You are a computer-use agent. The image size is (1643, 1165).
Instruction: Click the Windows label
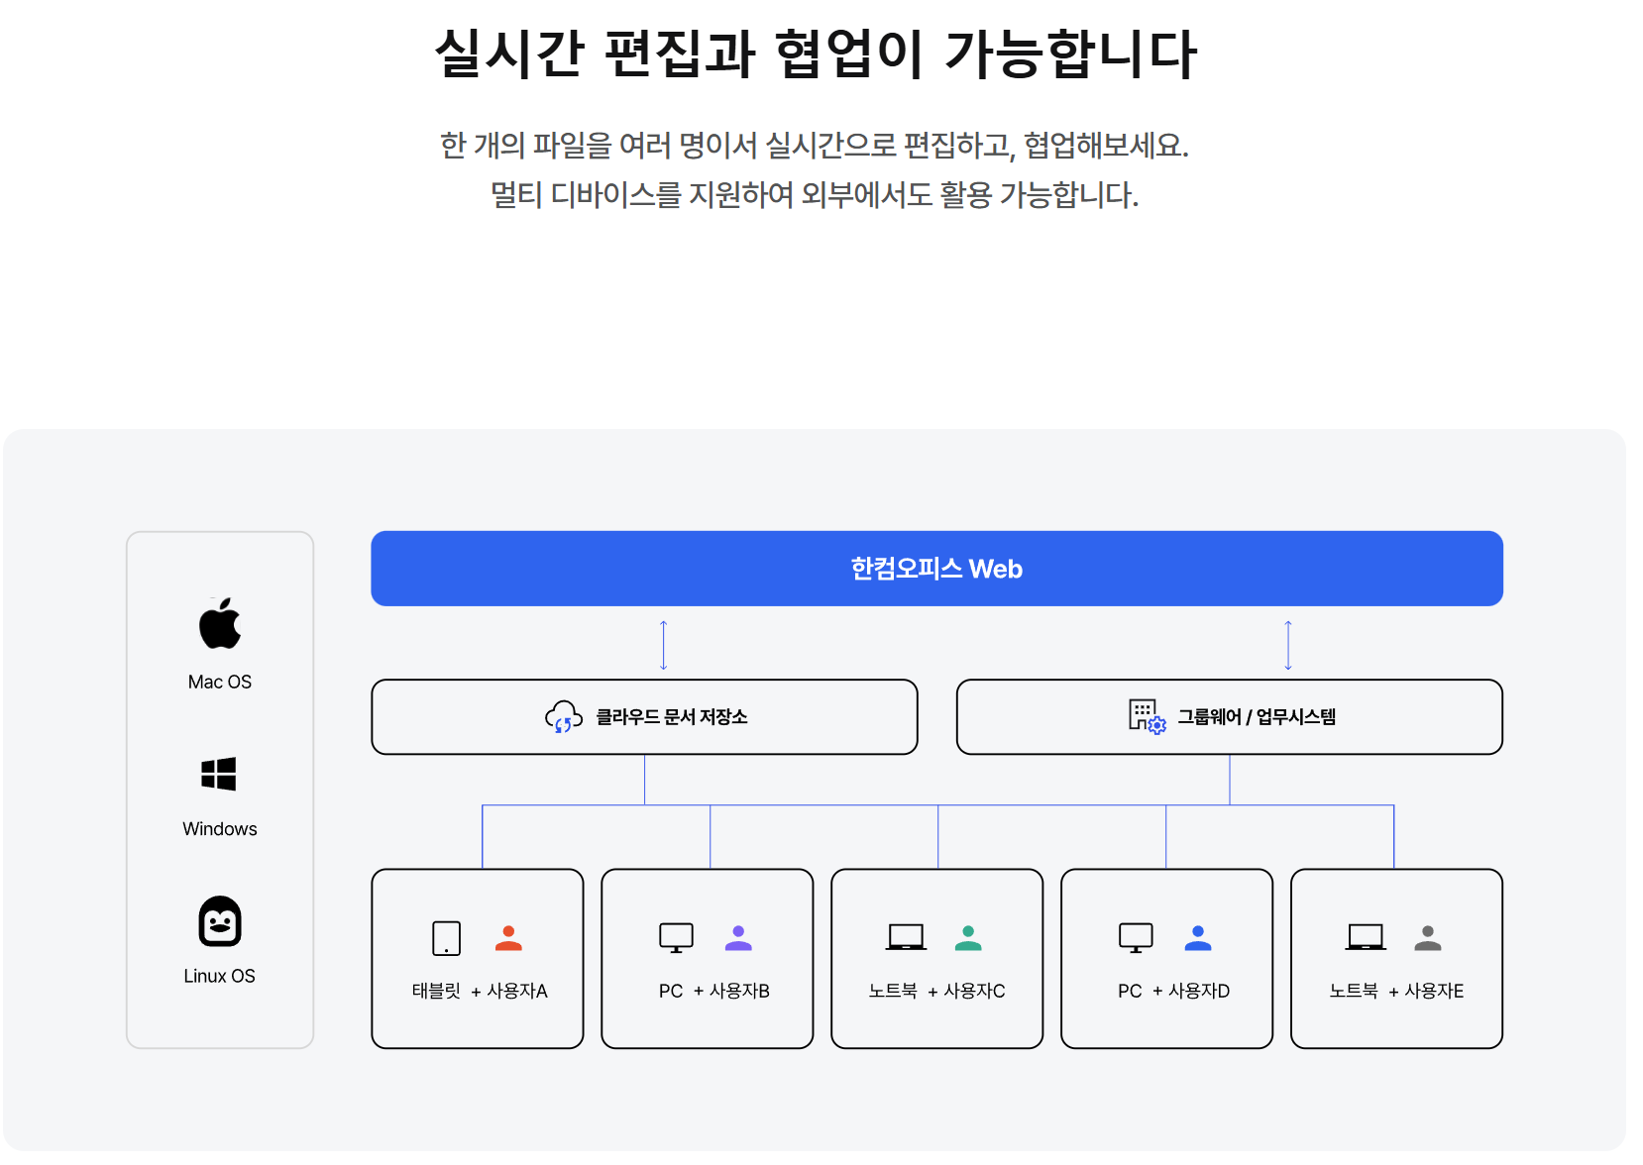click(x=220, y=829)
